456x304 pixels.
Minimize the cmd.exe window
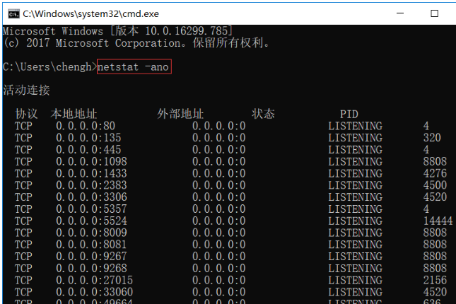[400, 13]
